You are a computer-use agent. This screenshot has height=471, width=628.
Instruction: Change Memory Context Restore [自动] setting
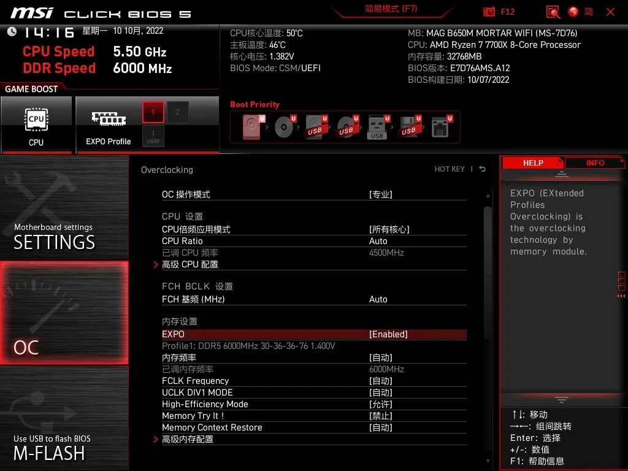380,427
